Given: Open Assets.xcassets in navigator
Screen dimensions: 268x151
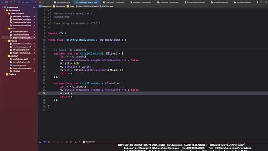Looking at the screenshot, I should tap(18, 65).
